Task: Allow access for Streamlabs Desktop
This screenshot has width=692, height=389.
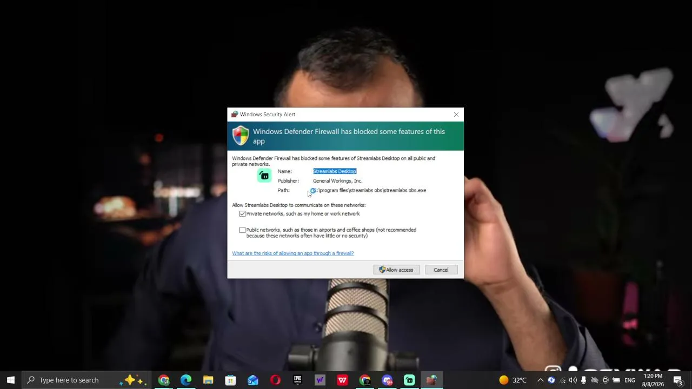Action: [396, 270]
